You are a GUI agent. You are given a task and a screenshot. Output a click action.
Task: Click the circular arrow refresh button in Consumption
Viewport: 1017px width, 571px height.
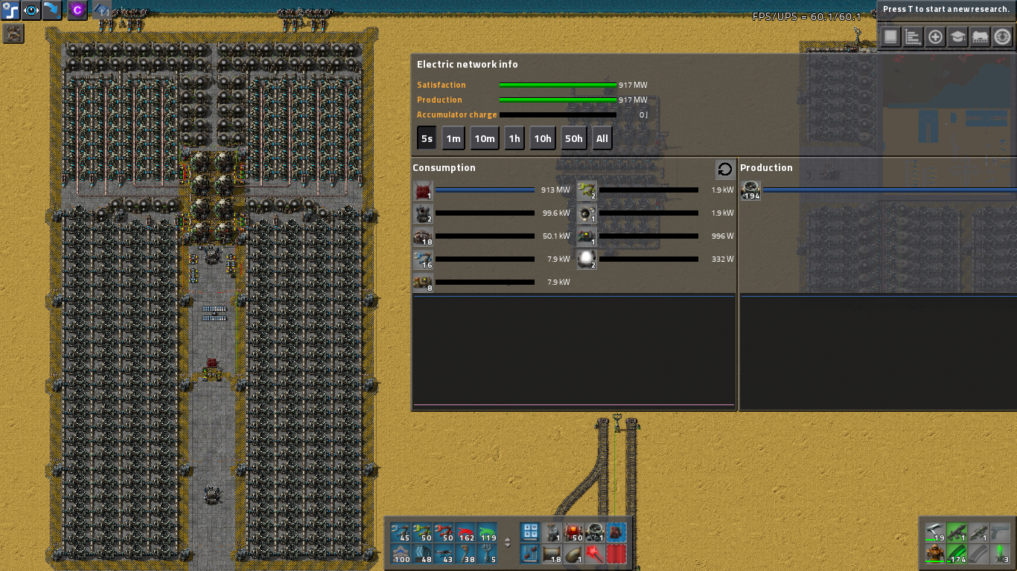[x=725, y=170]
